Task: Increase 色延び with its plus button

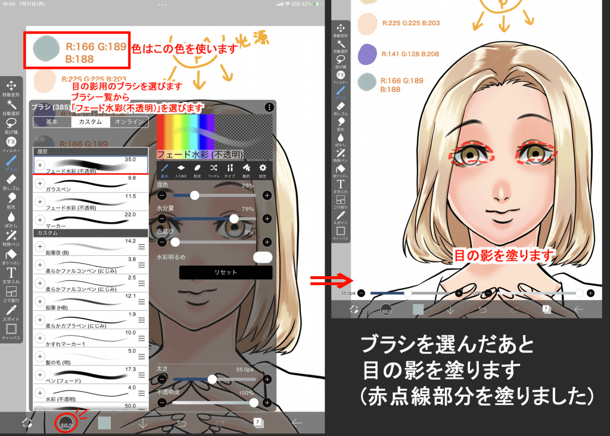Action: [x=267, y=242]
